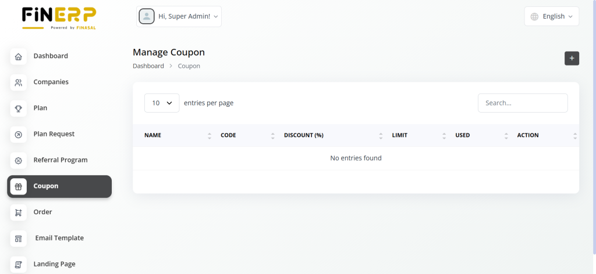This screenshot has height=274, width=596.
Task: Click the Order cart icon
Action: coord(19,212)
